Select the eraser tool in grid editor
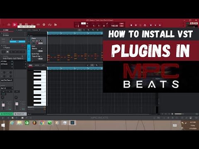The image size is (199, 149). [97, 65]
